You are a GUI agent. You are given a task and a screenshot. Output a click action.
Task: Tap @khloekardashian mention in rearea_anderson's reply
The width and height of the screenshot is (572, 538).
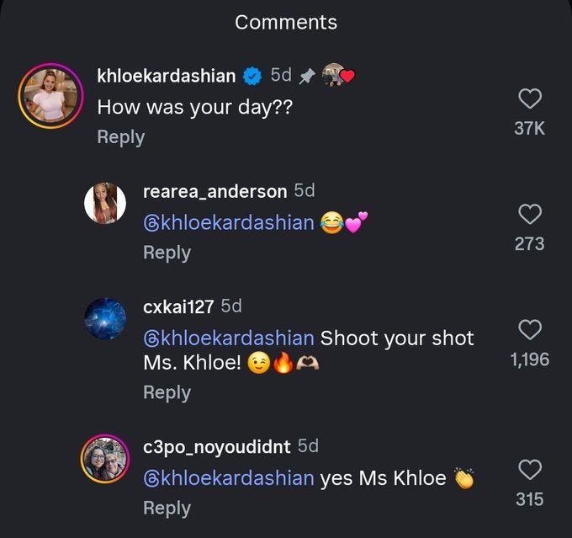pos(230,223)
